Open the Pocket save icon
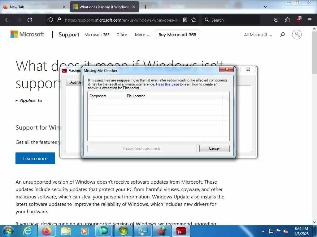Image resolution: width=317 pixels, height=237 pixels. pyautogui.click(x=276, y=20)
